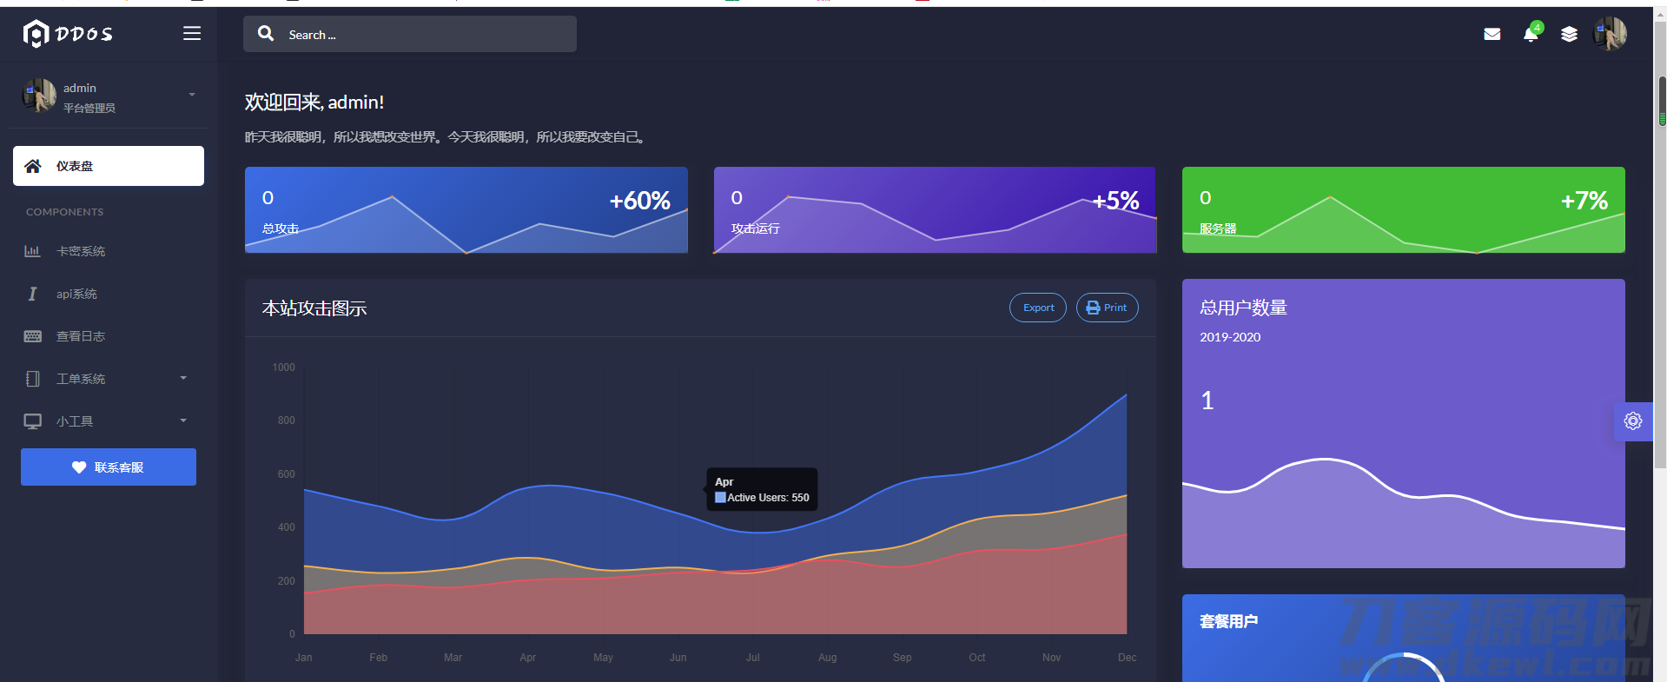Open the 卡密系统 menu item
This screenshot has height=682, width=1667.
[109, 251]
